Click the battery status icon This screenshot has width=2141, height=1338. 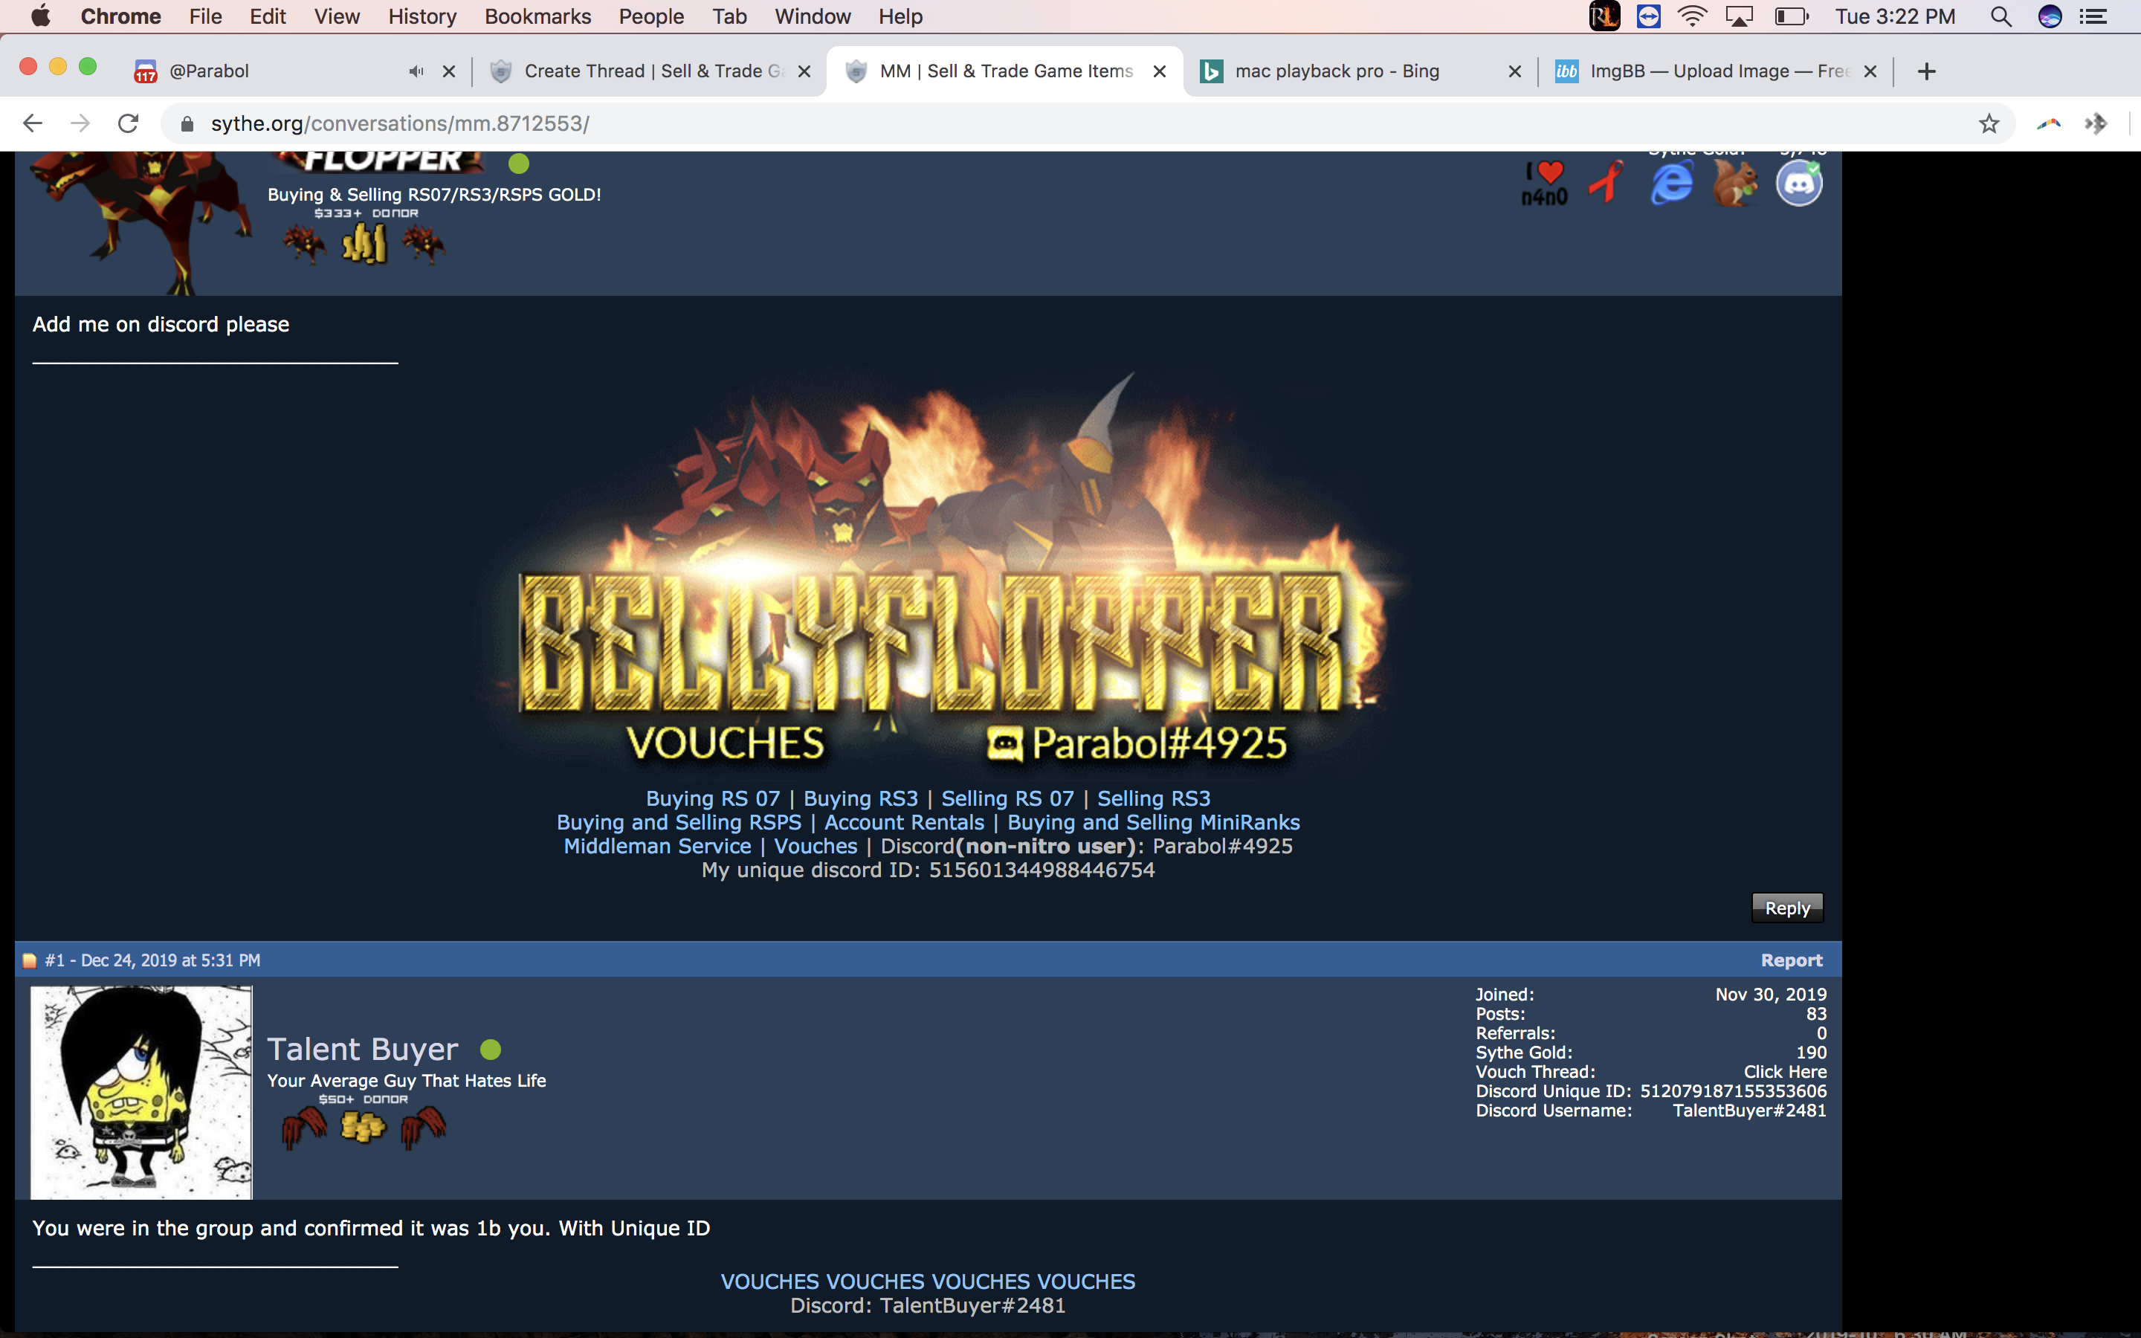1792,16
